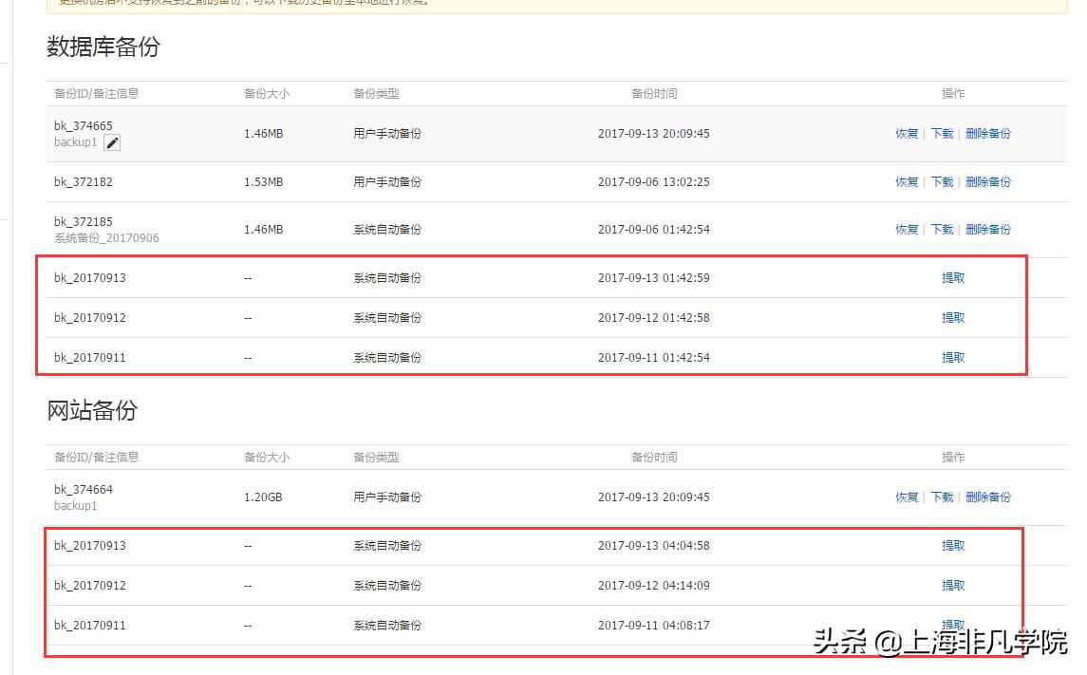Viewport: 1087px width, 675px height.
Task: Click 备份类型 header in database table
Action: pyautogui.click(x=376, y=94)
